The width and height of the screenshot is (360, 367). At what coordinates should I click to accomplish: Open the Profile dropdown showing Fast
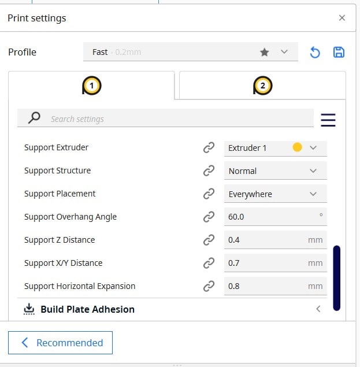click(x=190, y=52)
